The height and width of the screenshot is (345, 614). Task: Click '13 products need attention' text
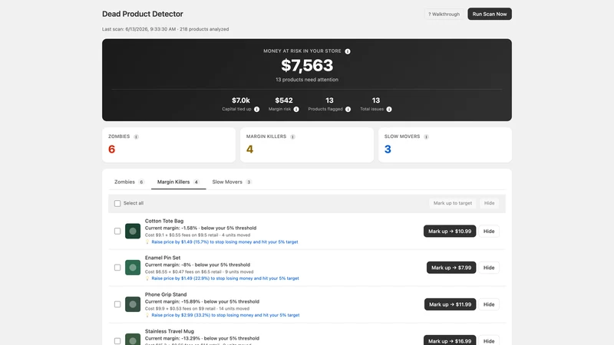(307, 80)
